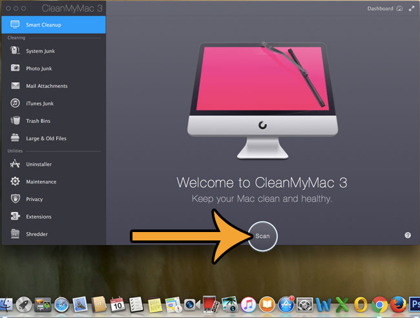The image size is (420, 318).
Task: Open the Photo Junk module
Action: [x=54, y=69]
